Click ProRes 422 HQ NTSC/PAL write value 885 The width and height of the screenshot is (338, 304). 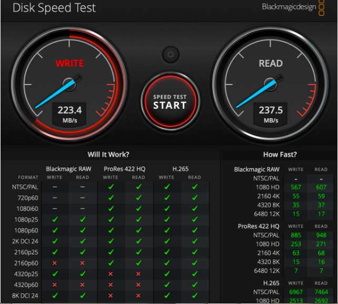click(296, 235)
